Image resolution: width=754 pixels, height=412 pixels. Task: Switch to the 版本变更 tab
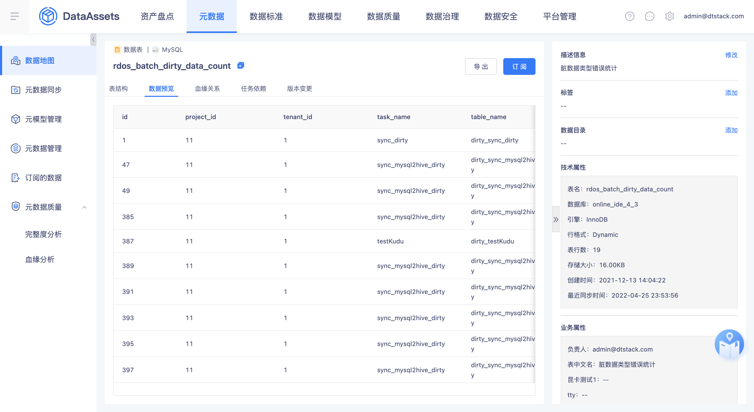coord(299,88)
